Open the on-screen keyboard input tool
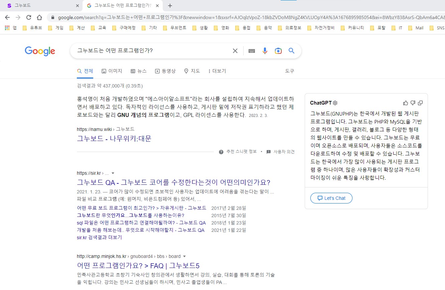445x290 pixels. point(252,51)
